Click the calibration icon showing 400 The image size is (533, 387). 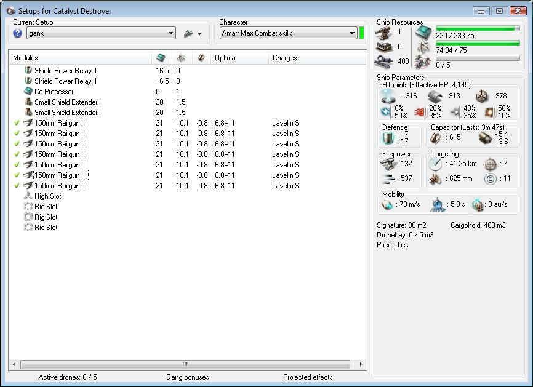pyautogui.click(x=384, y=62)
